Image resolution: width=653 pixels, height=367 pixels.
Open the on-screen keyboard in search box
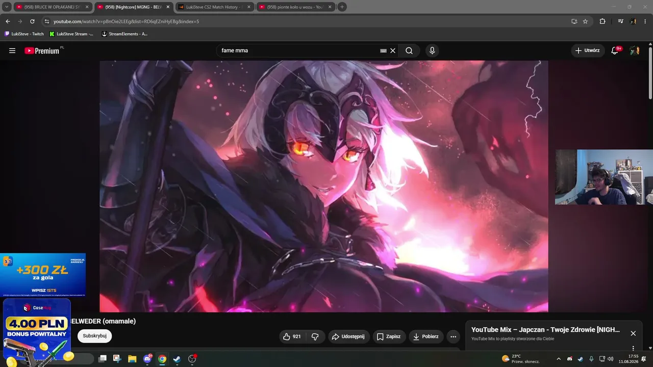[384, 50]
